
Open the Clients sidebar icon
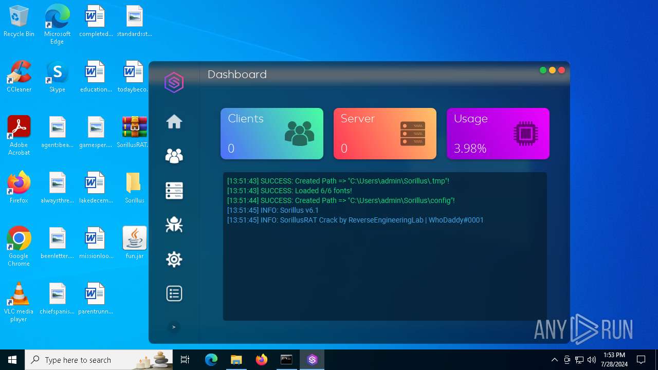174,156
